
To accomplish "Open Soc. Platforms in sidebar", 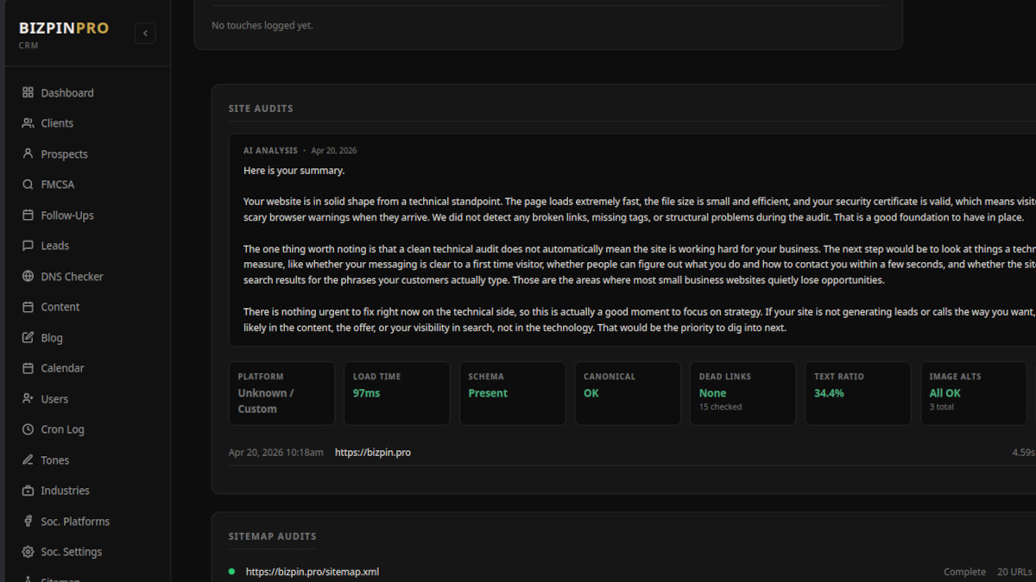I will click(x=75, y=522).
